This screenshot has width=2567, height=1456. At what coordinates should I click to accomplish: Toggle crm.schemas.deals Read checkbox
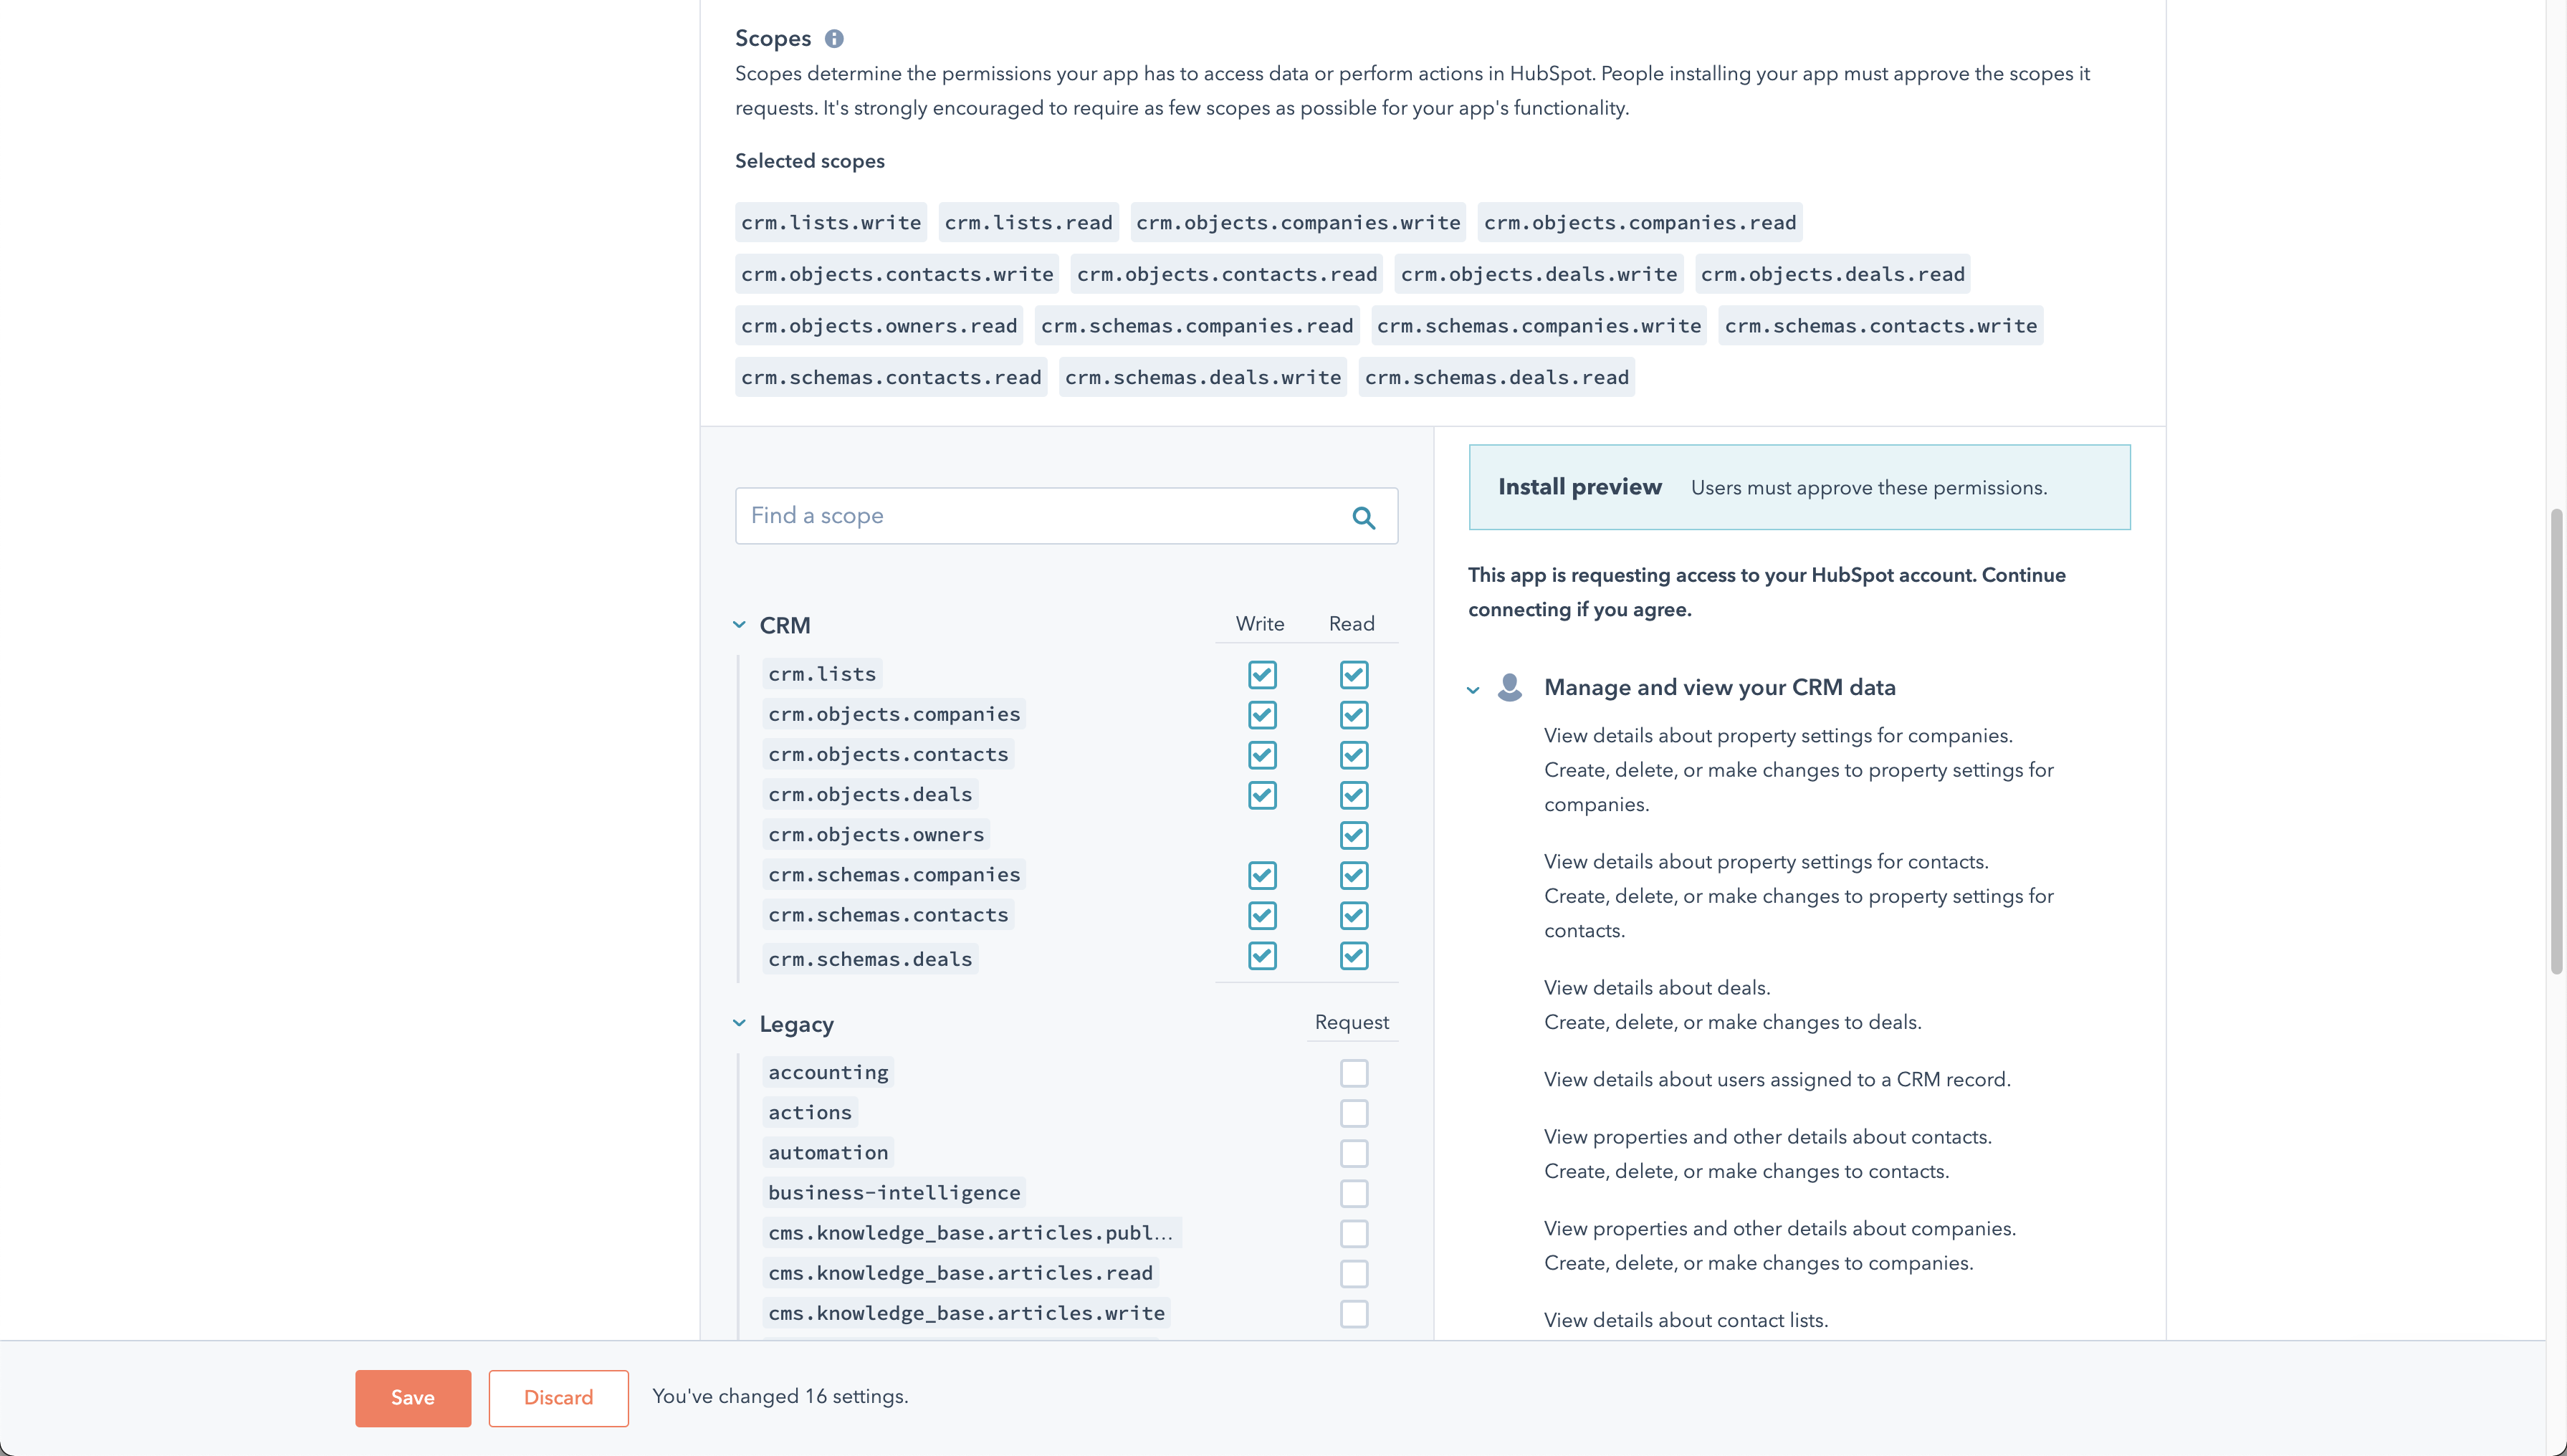1354,956
